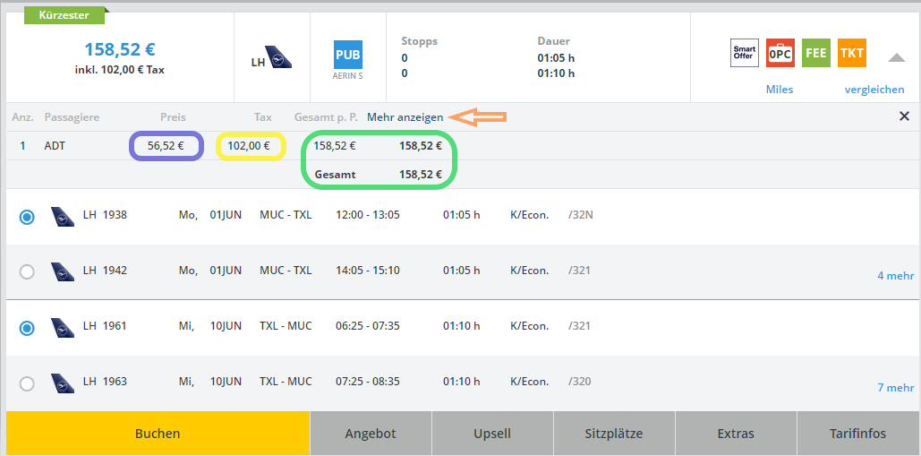Collapse the offer with the up arrow

pyautogui.click(x=897, y=57)
